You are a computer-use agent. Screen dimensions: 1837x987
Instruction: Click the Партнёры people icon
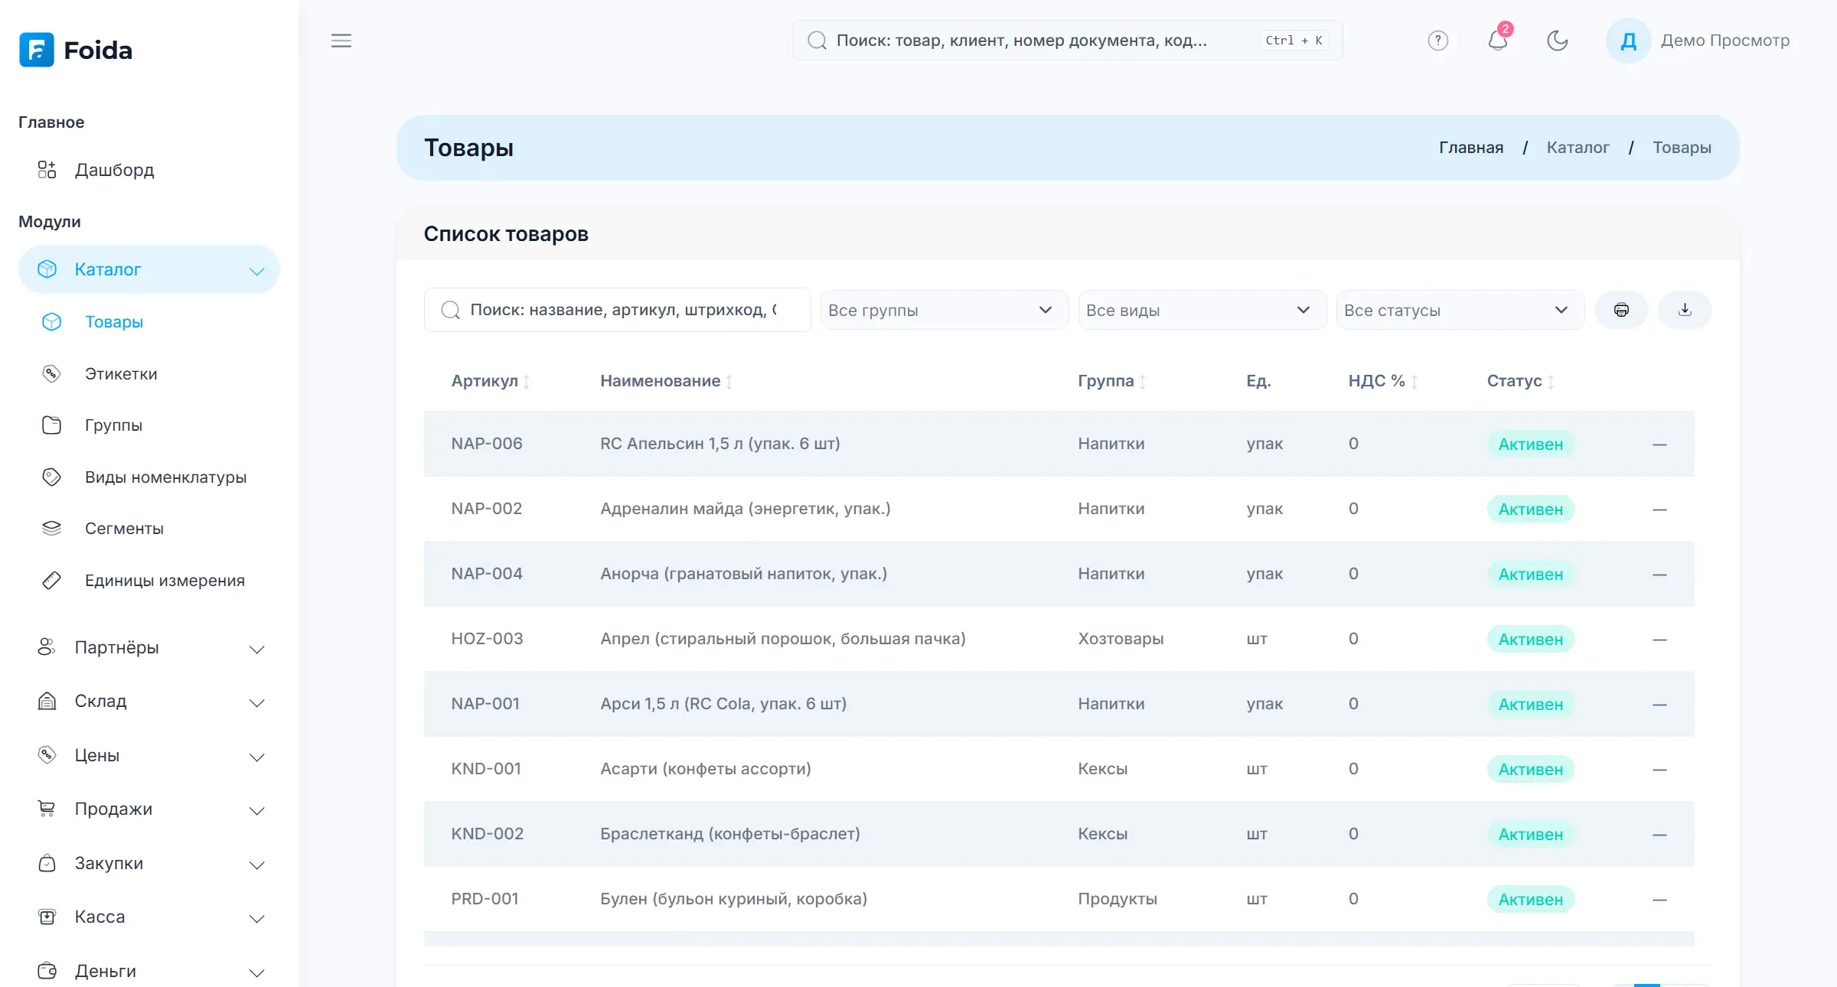47,647
